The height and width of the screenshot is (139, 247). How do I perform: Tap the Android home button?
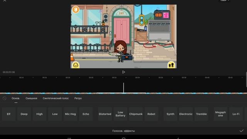(123, 138)
